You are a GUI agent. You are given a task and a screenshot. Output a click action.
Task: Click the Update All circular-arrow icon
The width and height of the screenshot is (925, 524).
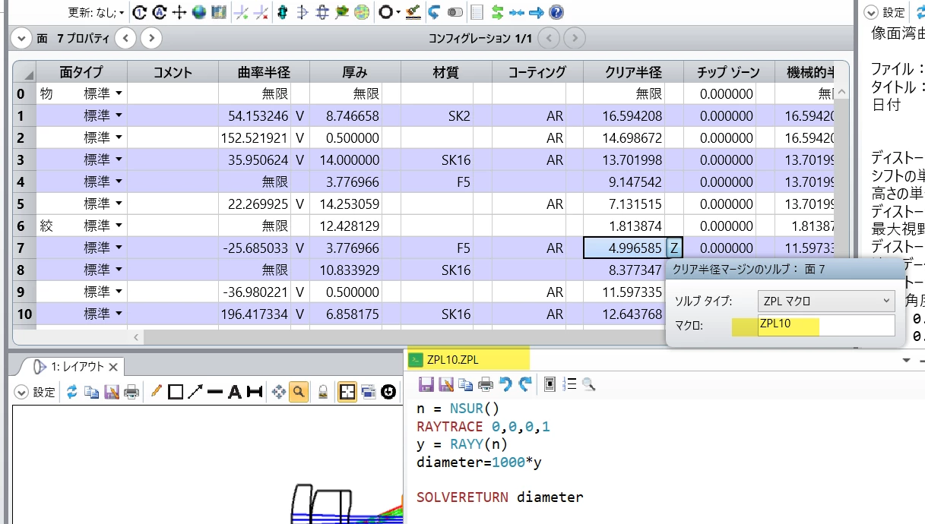(140, 12)
